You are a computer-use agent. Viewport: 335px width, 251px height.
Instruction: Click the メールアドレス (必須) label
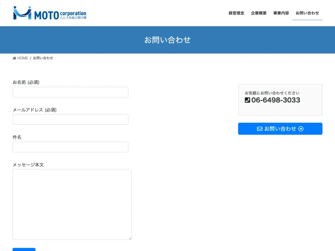tap(34, 110)
